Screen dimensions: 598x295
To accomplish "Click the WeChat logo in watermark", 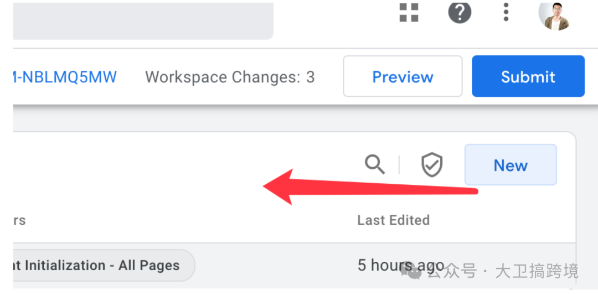I will [411, 271].
